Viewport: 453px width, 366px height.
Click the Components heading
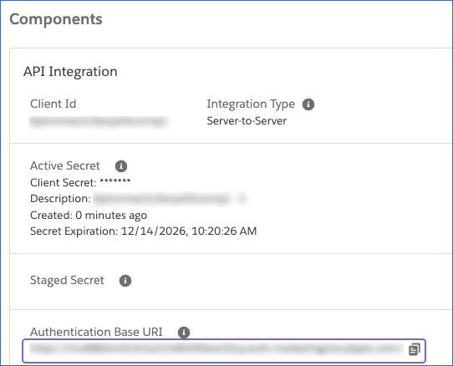point(56,19)
